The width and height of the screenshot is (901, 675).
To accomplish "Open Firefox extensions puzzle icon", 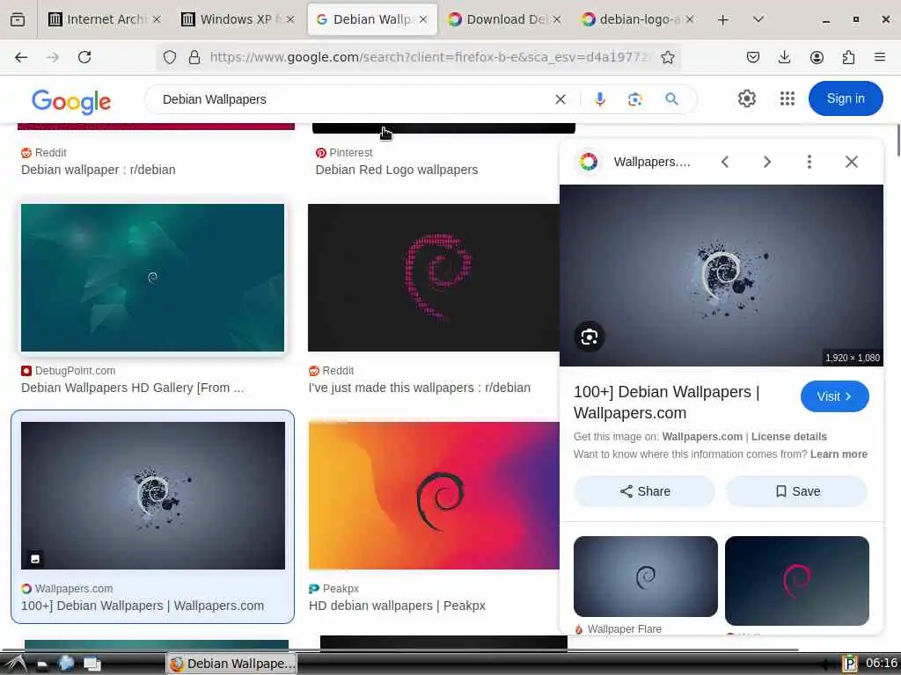I will (x=848, y=57).
